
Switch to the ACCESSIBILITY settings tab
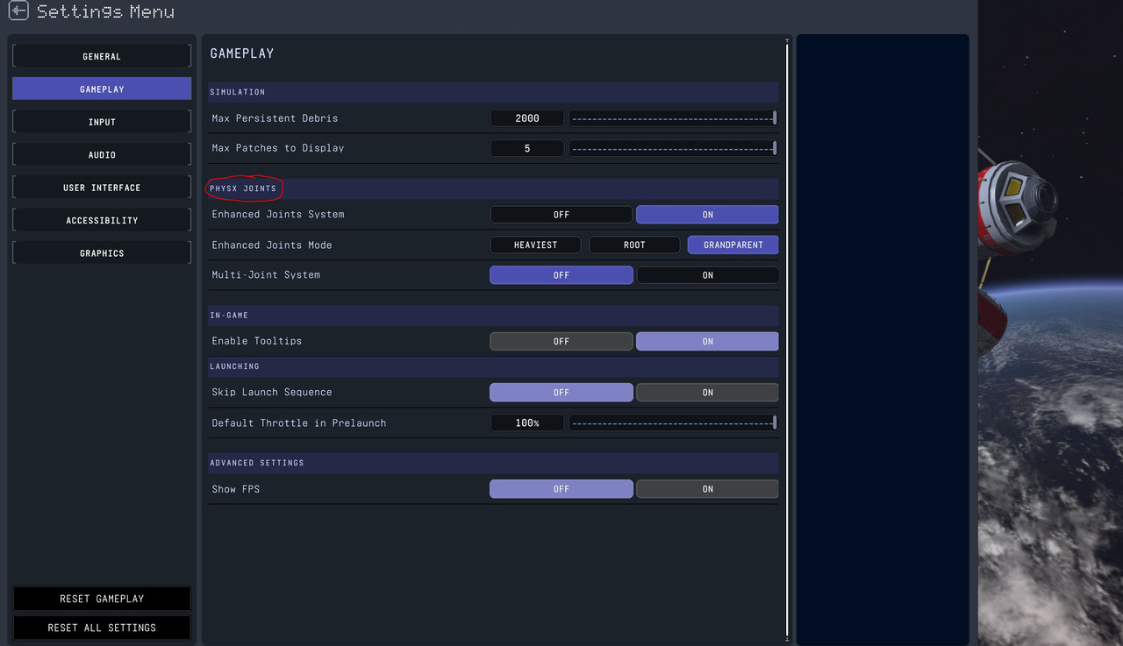pos(102,219)
